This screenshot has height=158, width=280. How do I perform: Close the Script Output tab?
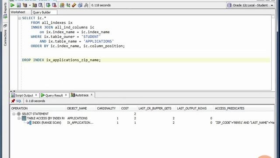36,95
